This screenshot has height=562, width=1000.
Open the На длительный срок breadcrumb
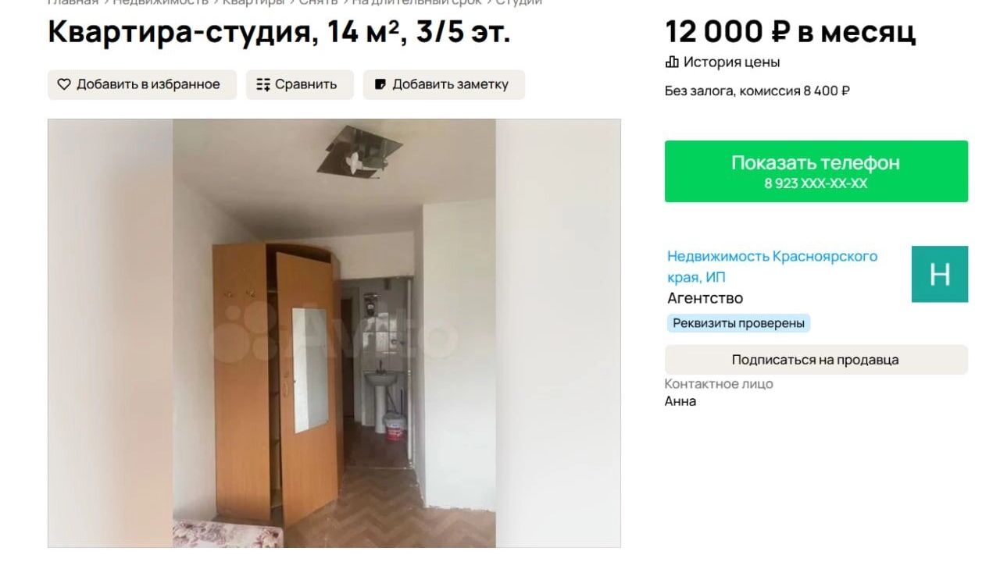416,2
